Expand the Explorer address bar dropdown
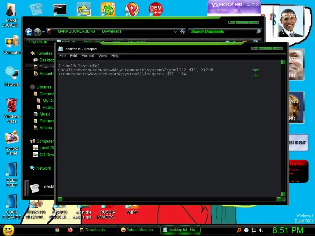 [176, 32]
